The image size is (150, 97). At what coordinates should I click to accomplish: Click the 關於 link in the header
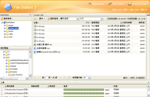click(x=126, y=10)
